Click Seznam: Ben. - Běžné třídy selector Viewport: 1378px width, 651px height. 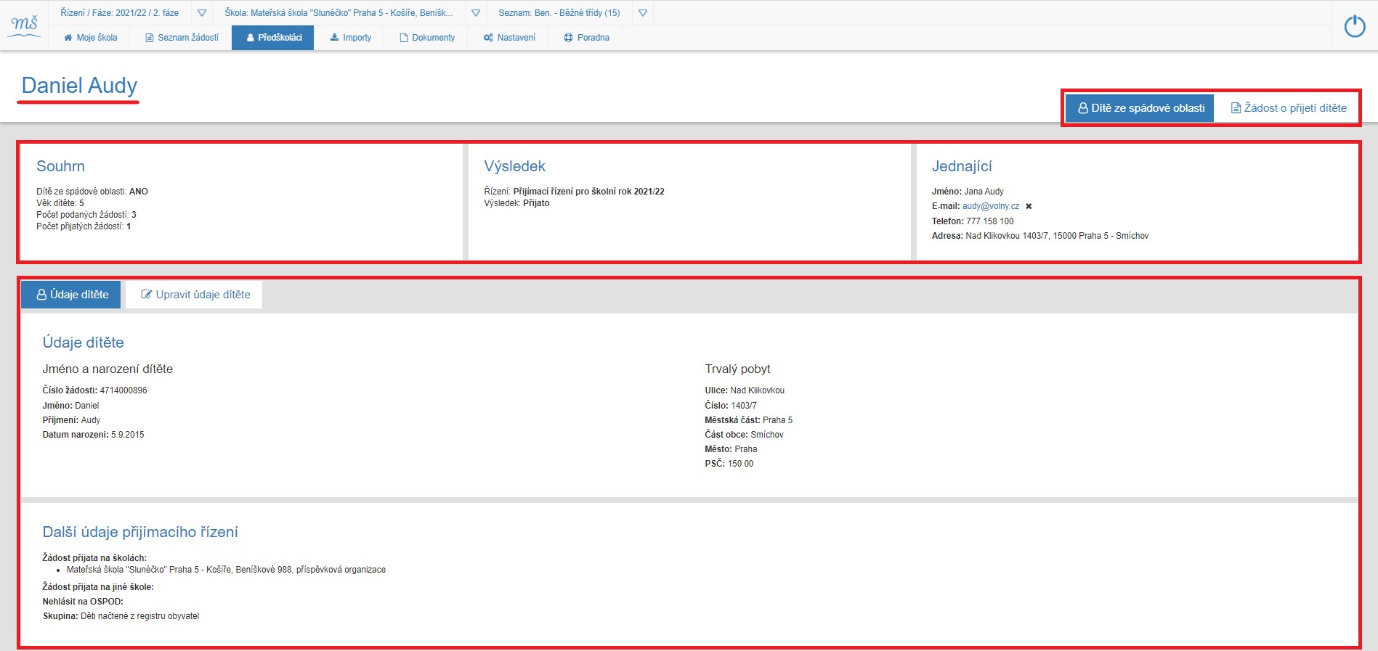point(559,13)
